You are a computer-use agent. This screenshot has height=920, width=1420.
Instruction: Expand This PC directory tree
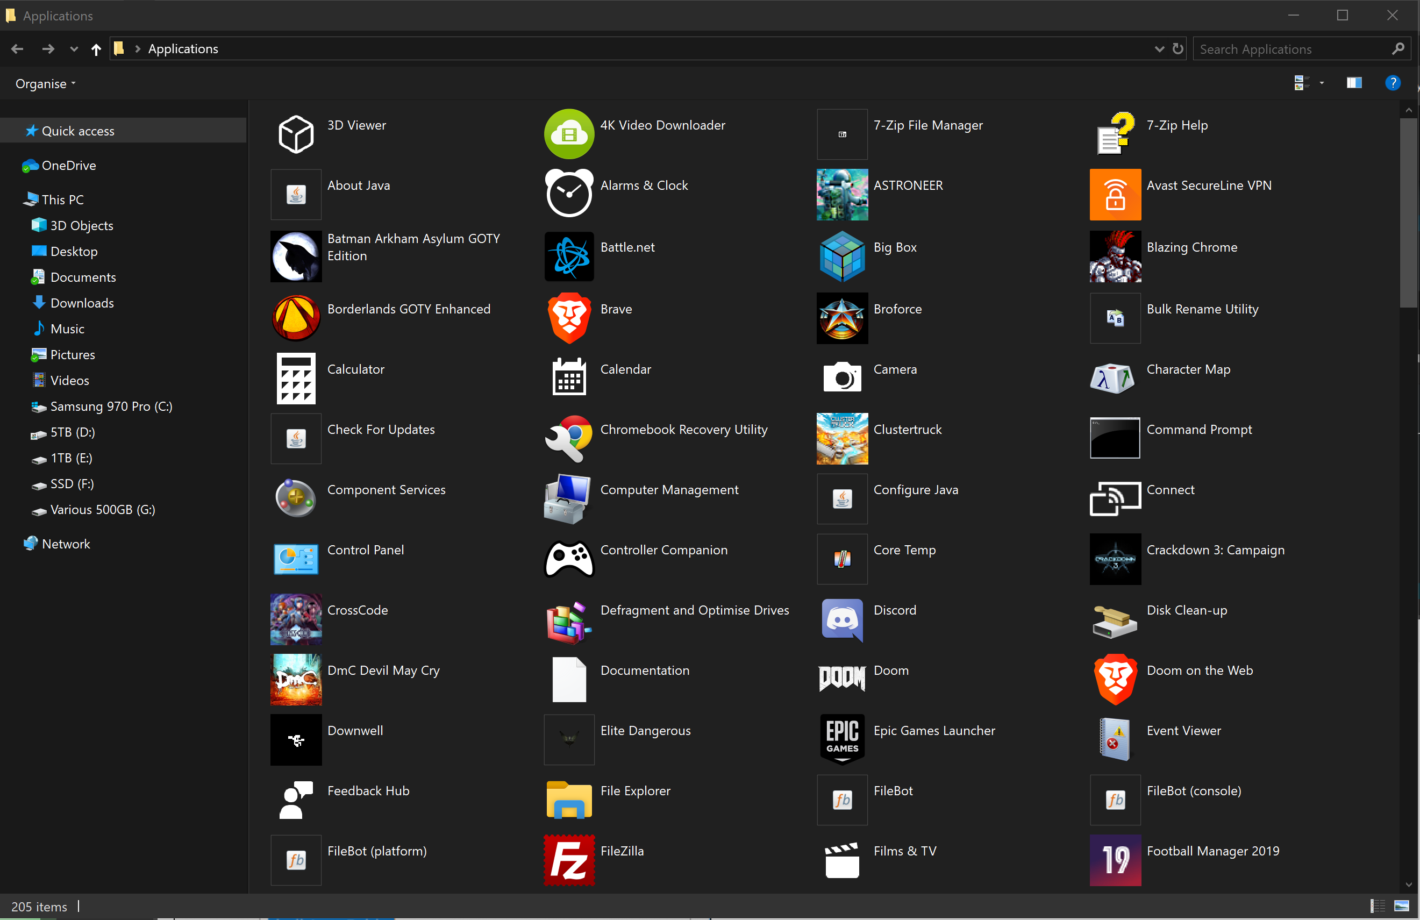[x=8, y=199]
